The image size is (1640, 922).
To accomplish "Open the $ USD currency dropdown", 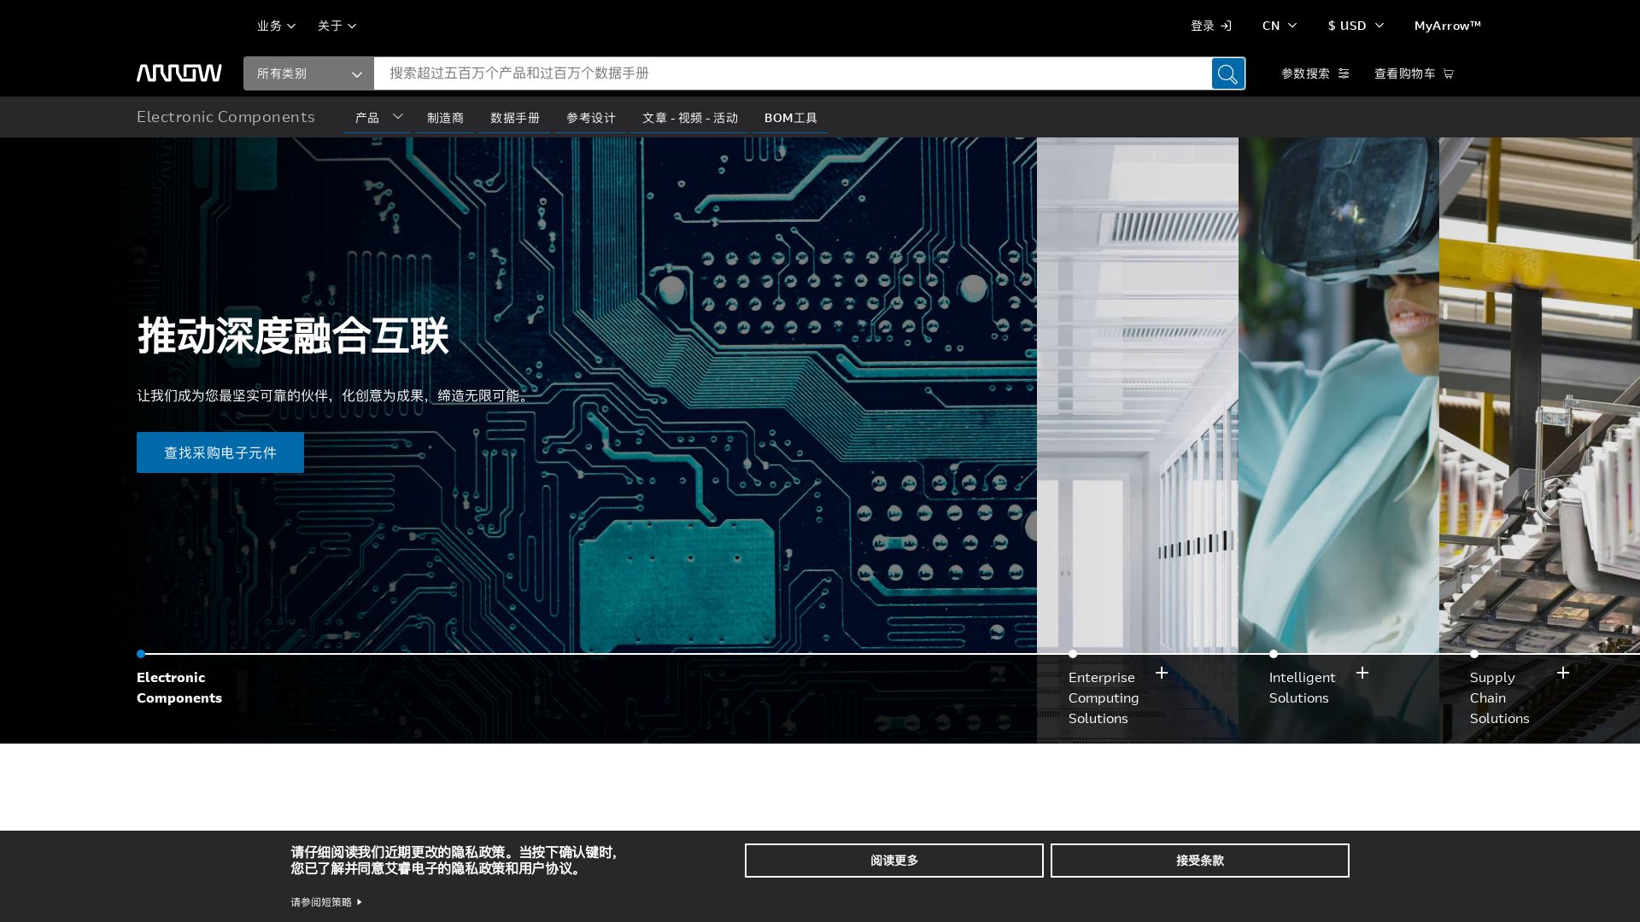I will coord(1356,26).
